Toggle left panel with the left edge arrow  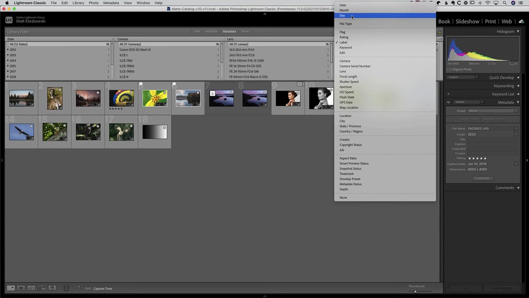point(2,160)
